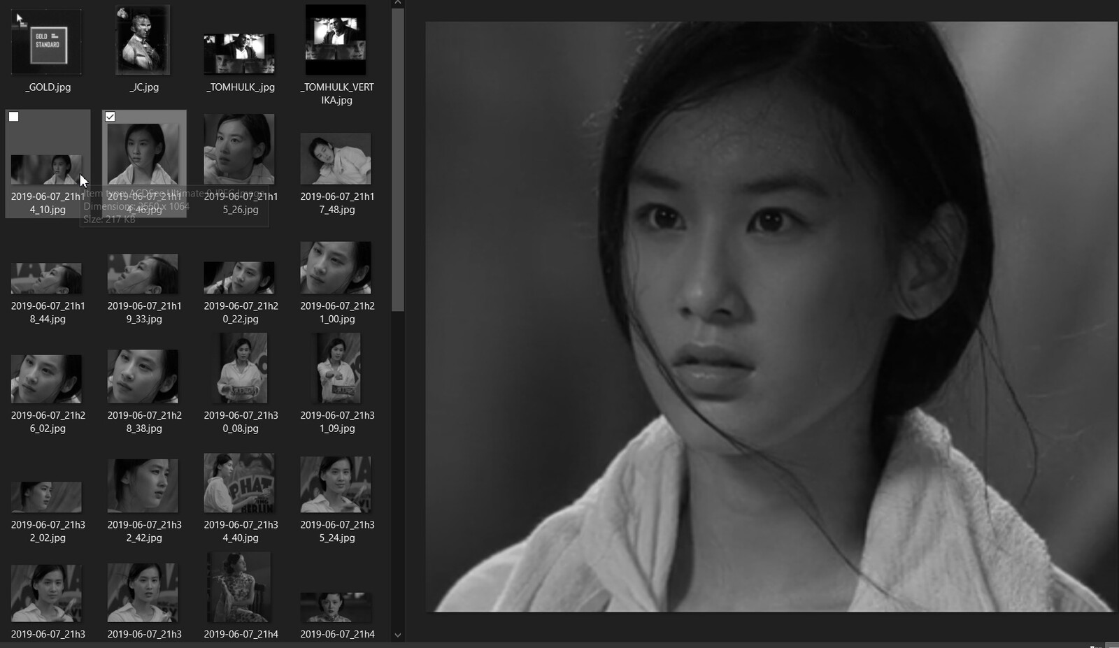Click the file name 2019-06-07_21h18_44.jpg
Viewport: 1119px width, 648px height.
48,312
